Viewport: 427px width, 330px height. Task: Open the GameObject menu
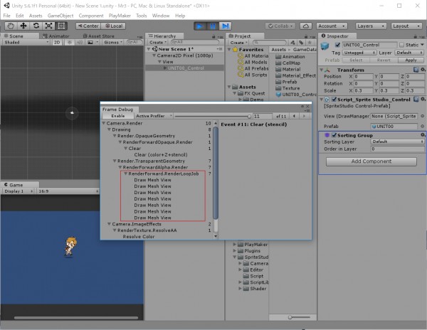point(61,15)
